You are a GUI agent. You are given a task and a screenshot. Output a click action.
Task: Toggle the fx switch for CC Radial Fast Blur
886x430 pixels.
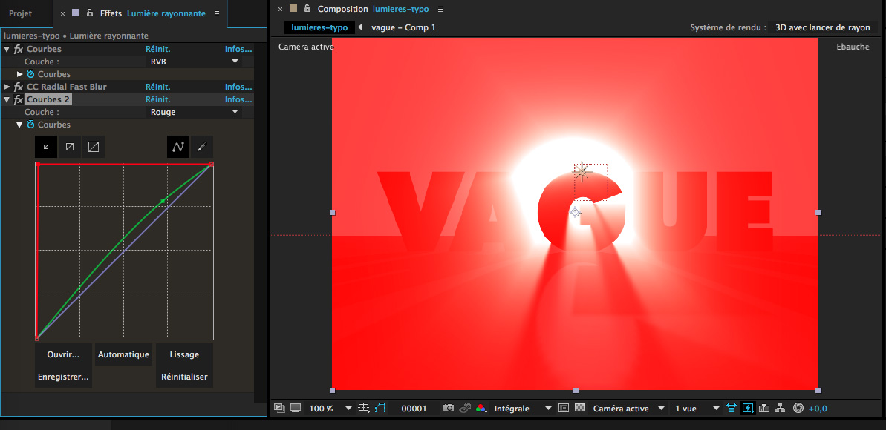coord(18,87)
